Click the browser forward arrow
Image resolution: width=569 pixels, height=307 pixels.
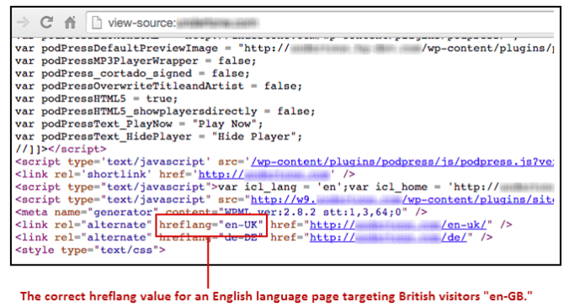[23, 23]
